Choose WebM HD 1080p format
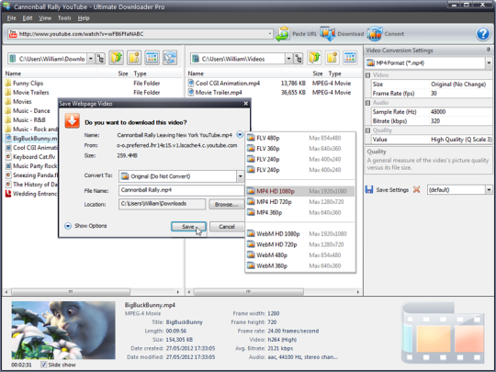Image resolution: width=496 pixels, height=372 pixels. [x=300, y=234]
